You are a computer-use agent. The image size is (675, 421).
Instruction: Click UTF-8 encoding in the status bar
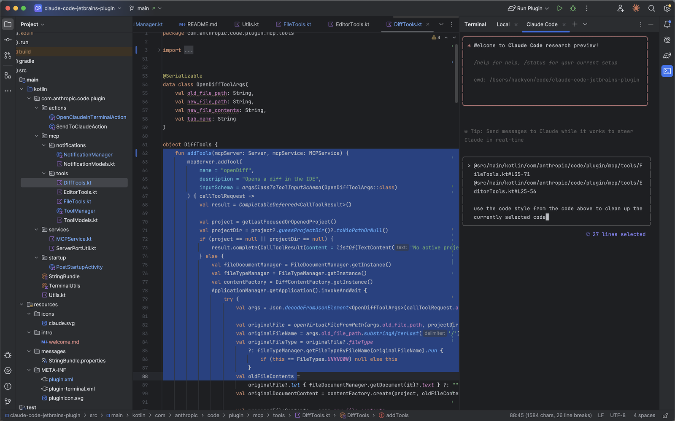(x=618, y=415)
